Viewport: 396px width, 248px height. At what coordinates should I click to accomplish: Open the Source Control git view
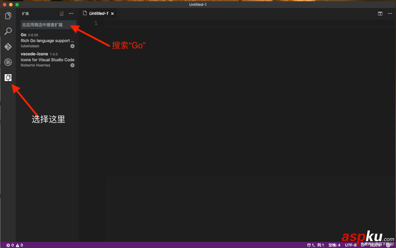pyautogui.click(x=8, y=47)
